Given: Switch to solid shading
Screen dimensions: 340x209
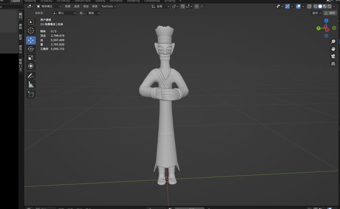Looking at the screenshot, I should pos(320,7).
